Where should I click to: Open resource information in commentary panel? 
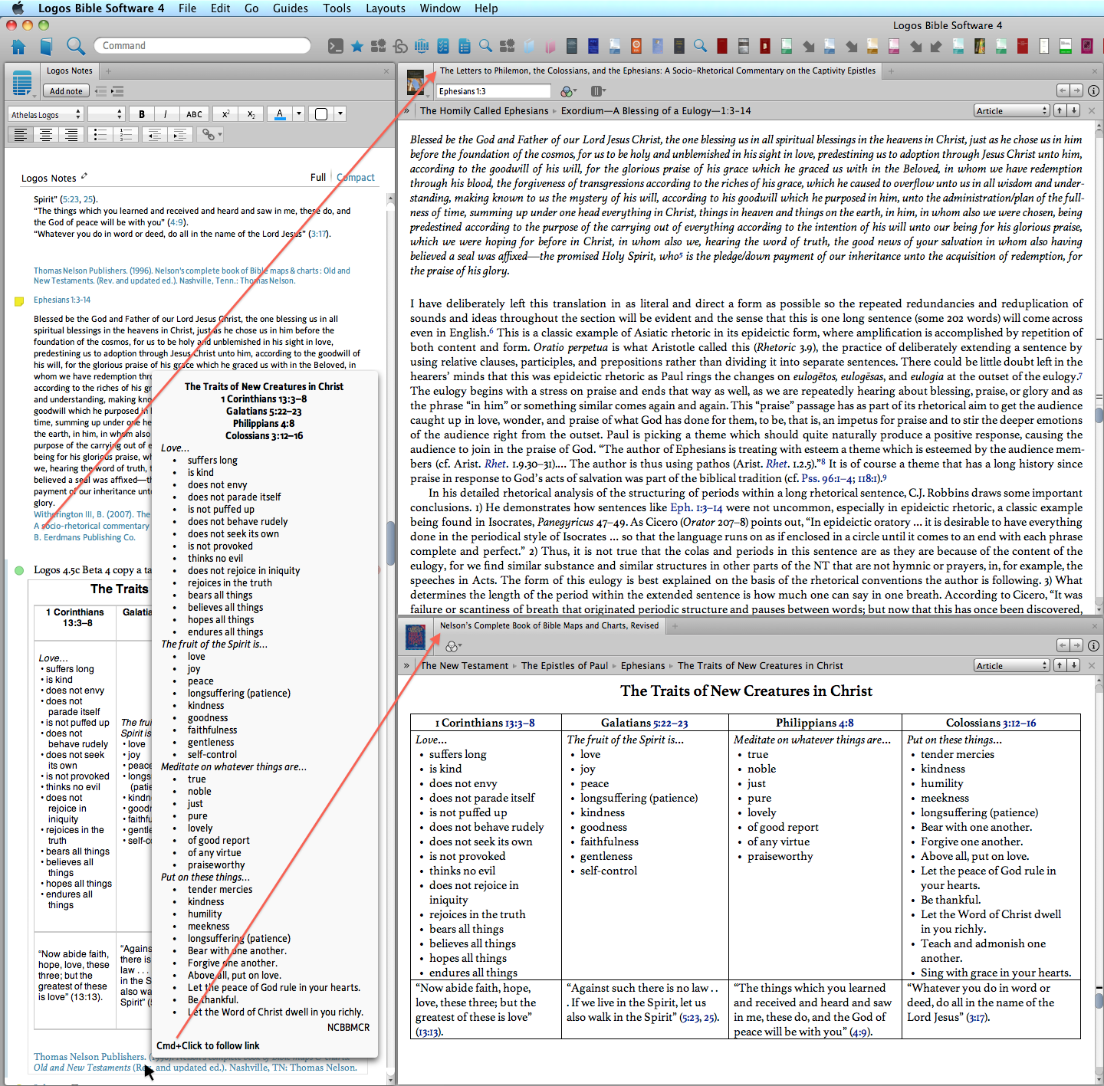pos(1094,90)
